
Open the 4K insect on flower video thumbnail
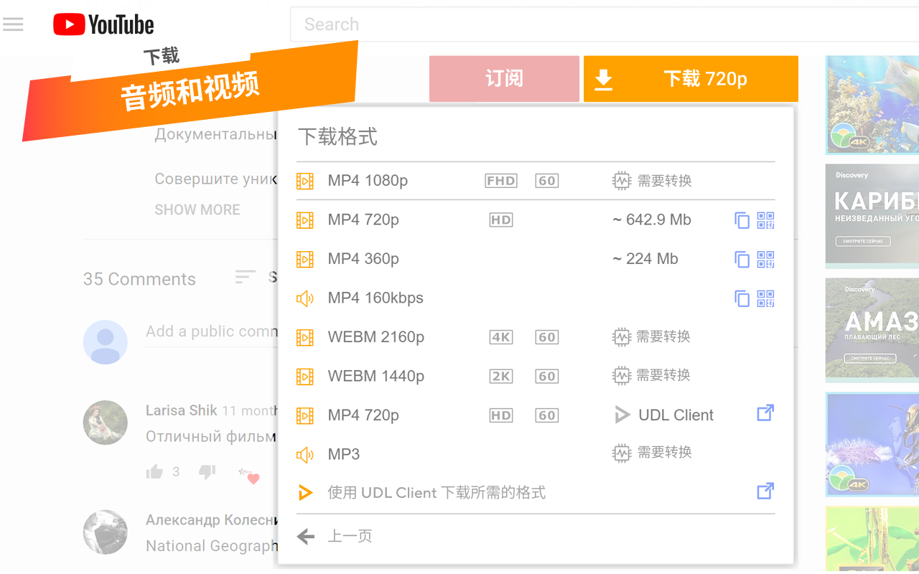pyautogui.click(x=872, y=444)
